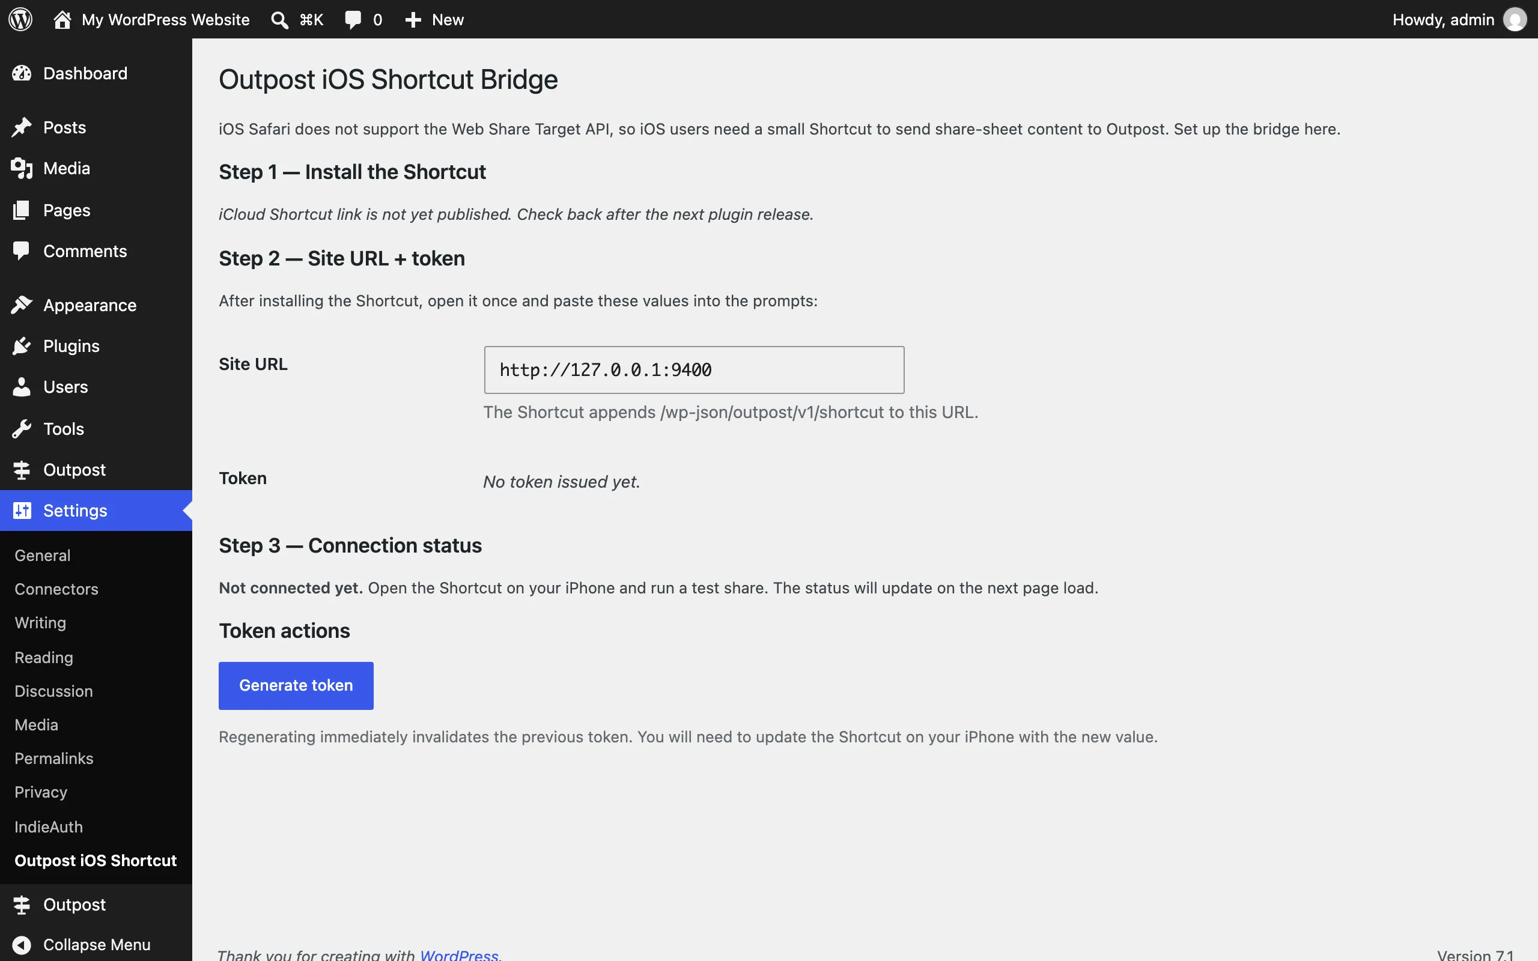Click the Plugins plug icon
This screenshot has height=961, width=1538.
pyautogui.click(x=22, y=346)
